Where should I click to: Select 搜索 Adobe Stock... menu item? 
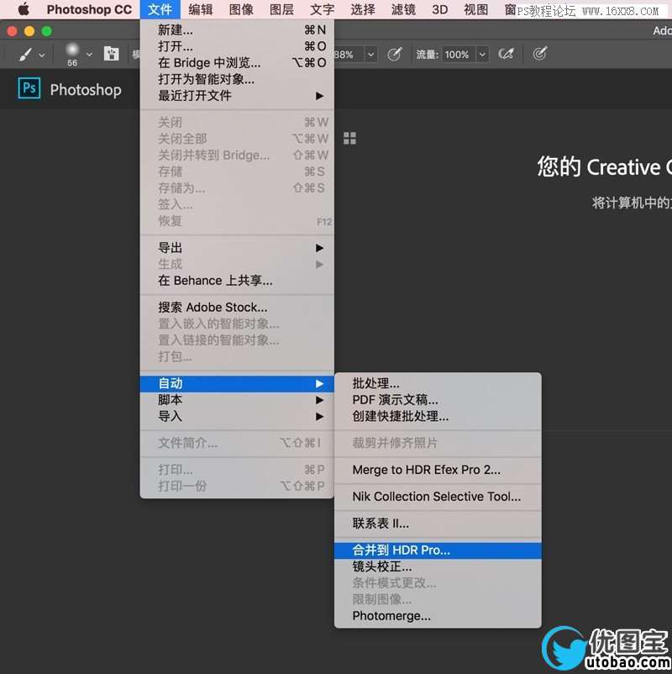tap(237, 308)
